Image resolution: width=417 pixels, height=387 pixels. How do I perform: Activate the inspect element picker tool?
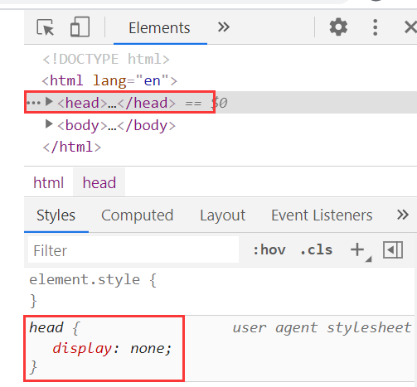pos(46,27)
